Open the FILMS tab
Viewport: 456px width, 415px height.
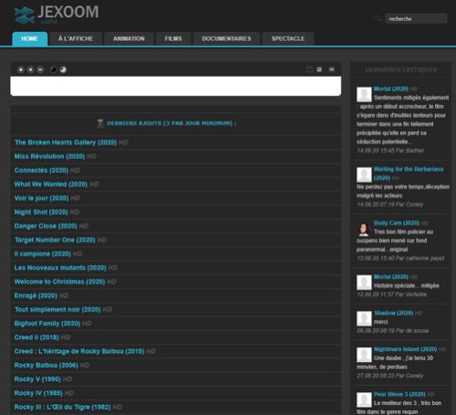click(174, 38)
